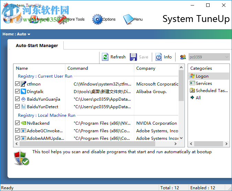Click the list's horizontal scroll right arrow
The width and height of the screenshot is (232, 191).
point(176,144)
